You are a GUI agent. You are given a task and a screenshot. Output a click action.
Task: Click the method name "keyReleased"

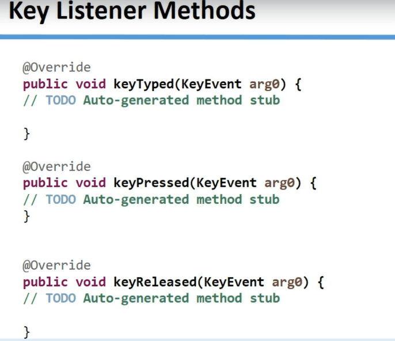pos(155,282)
